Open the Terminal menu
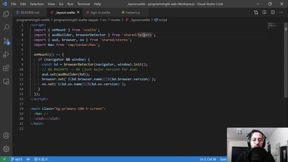288x162 pixels. pos(84,4)
